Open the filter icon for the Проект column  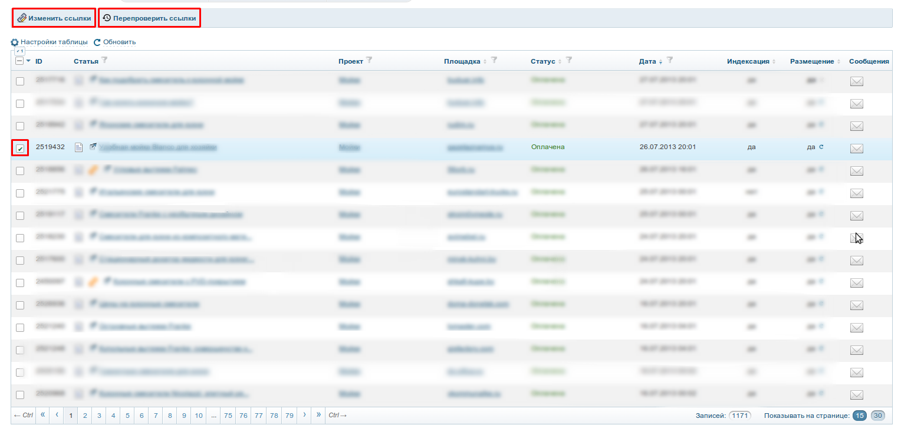369,61
